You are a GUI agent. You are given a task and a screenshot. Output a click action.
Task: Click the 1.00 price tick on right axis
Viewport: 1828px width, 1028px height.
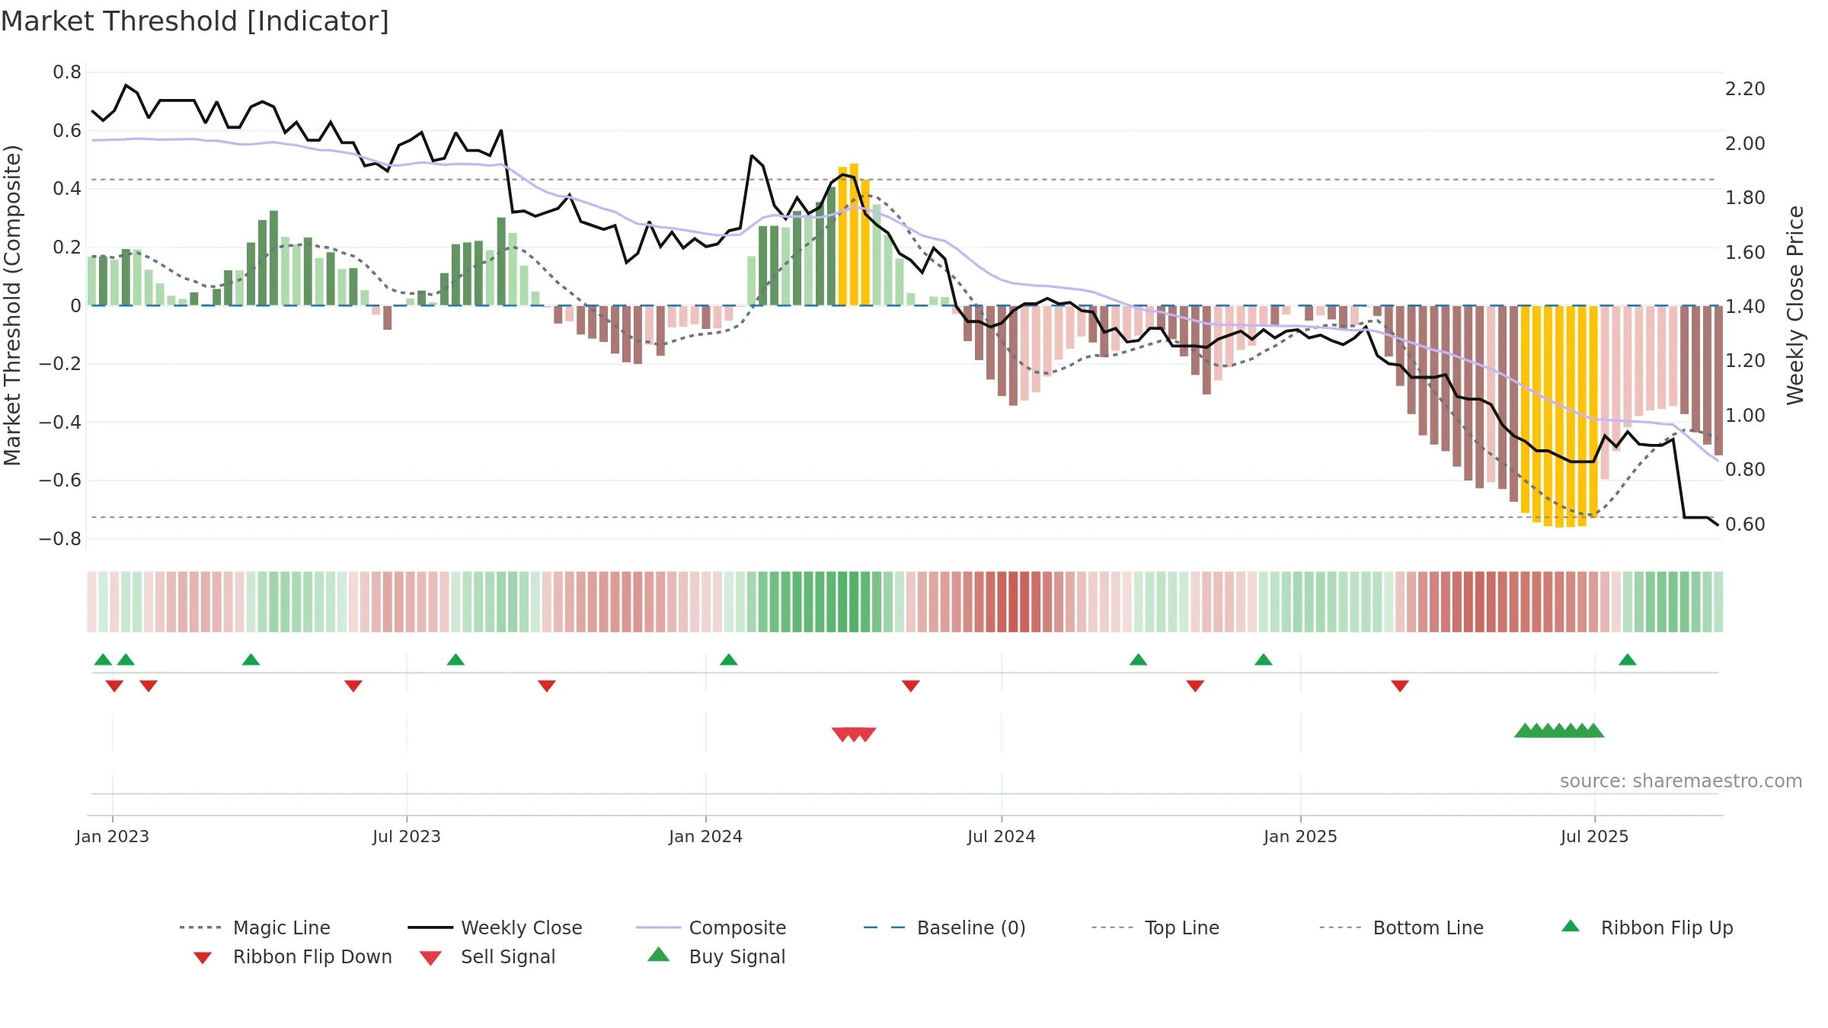pos(1745,416)
